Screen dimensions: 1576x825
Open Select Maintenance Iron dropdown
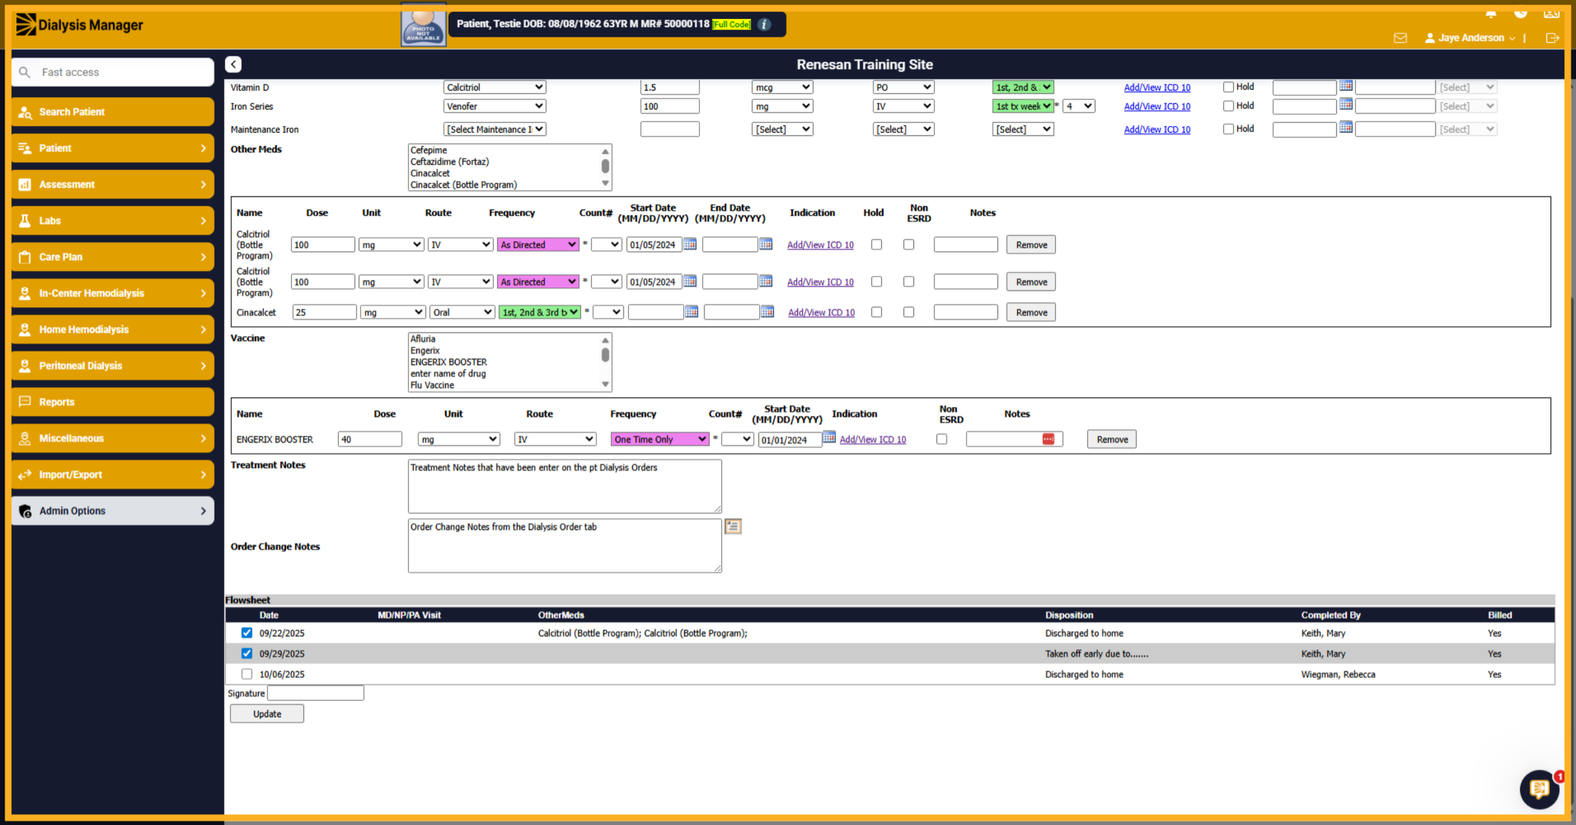click(x=494, y=129)
